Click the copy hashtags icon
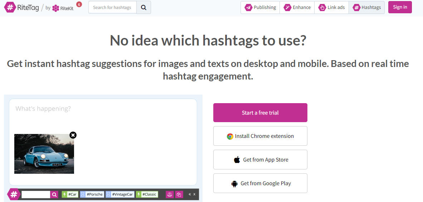This screenshot has width=423, height=202. coord(179,194)
